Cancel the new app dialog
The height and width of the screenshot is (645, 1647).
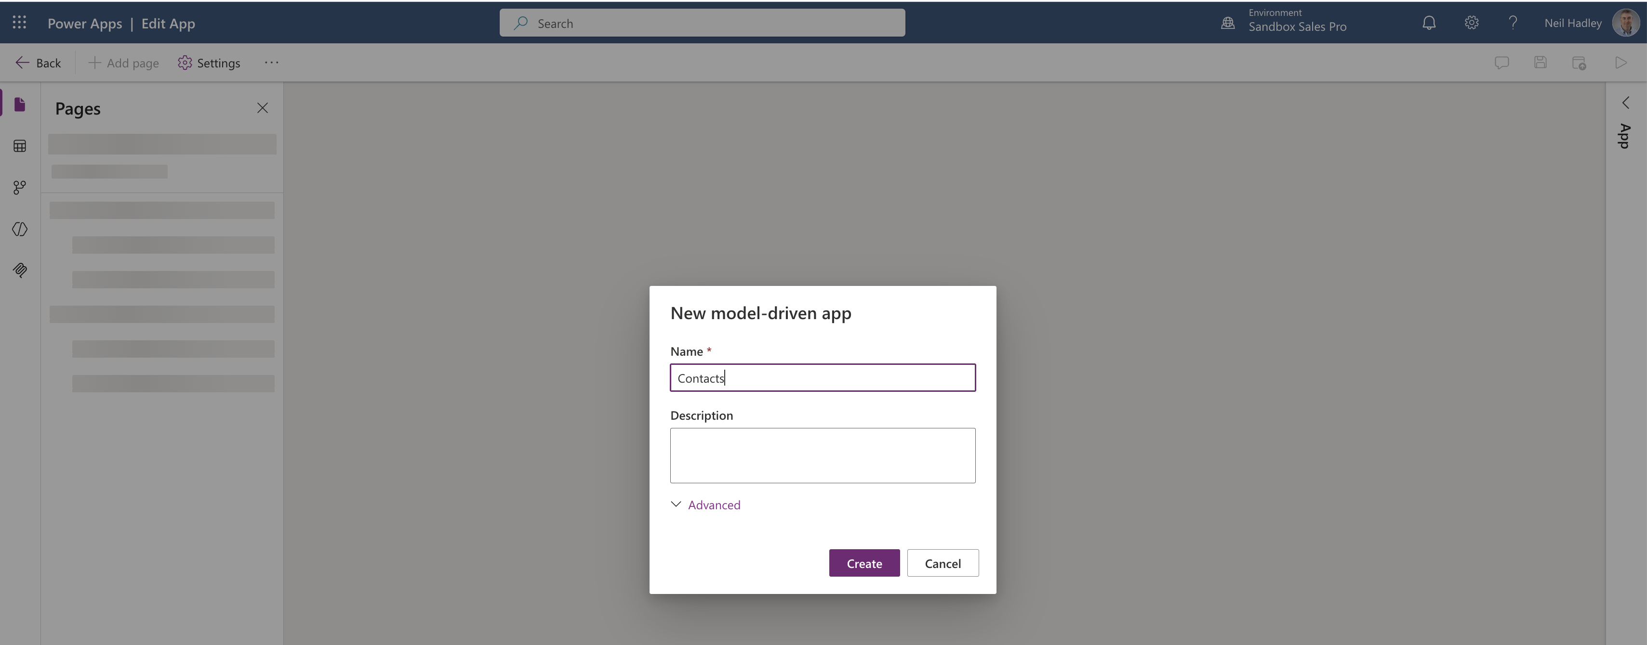coord(943,563)
